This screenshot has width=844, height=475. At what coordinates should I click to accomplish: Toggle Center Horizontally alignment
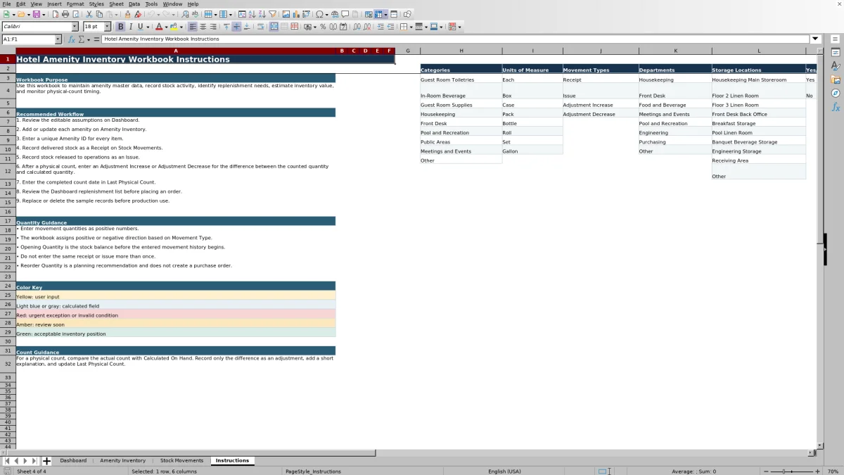(x=203, y=27)
